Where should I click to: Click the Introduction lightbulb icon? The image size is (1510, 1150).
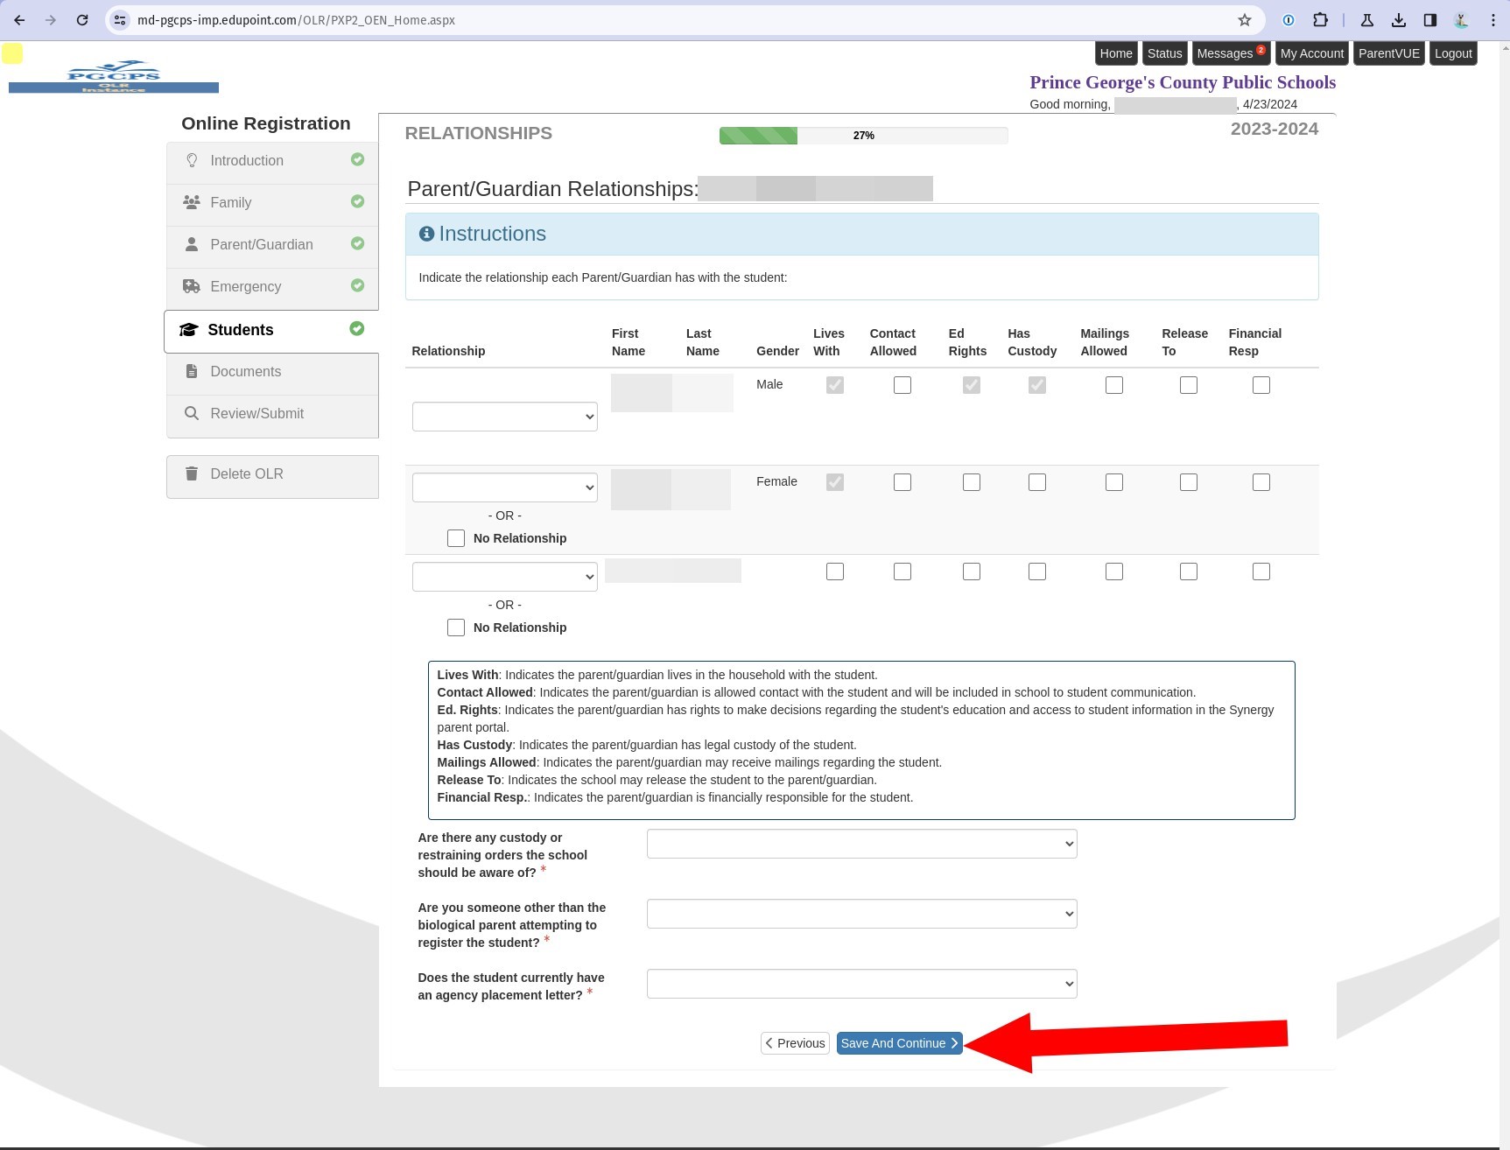(x=192, y=160)
